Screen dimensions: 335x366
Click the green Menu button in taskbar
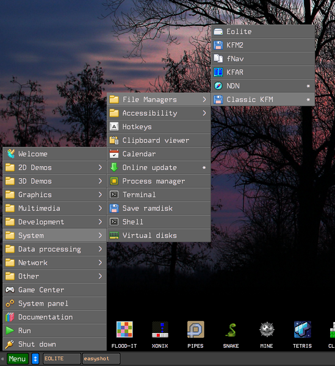18,359
